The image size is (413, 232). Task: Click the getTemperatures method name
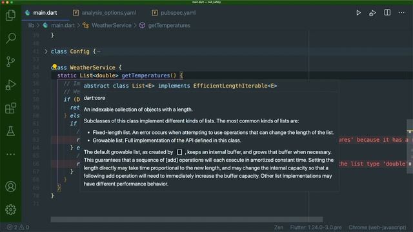(x=146, y=75)
